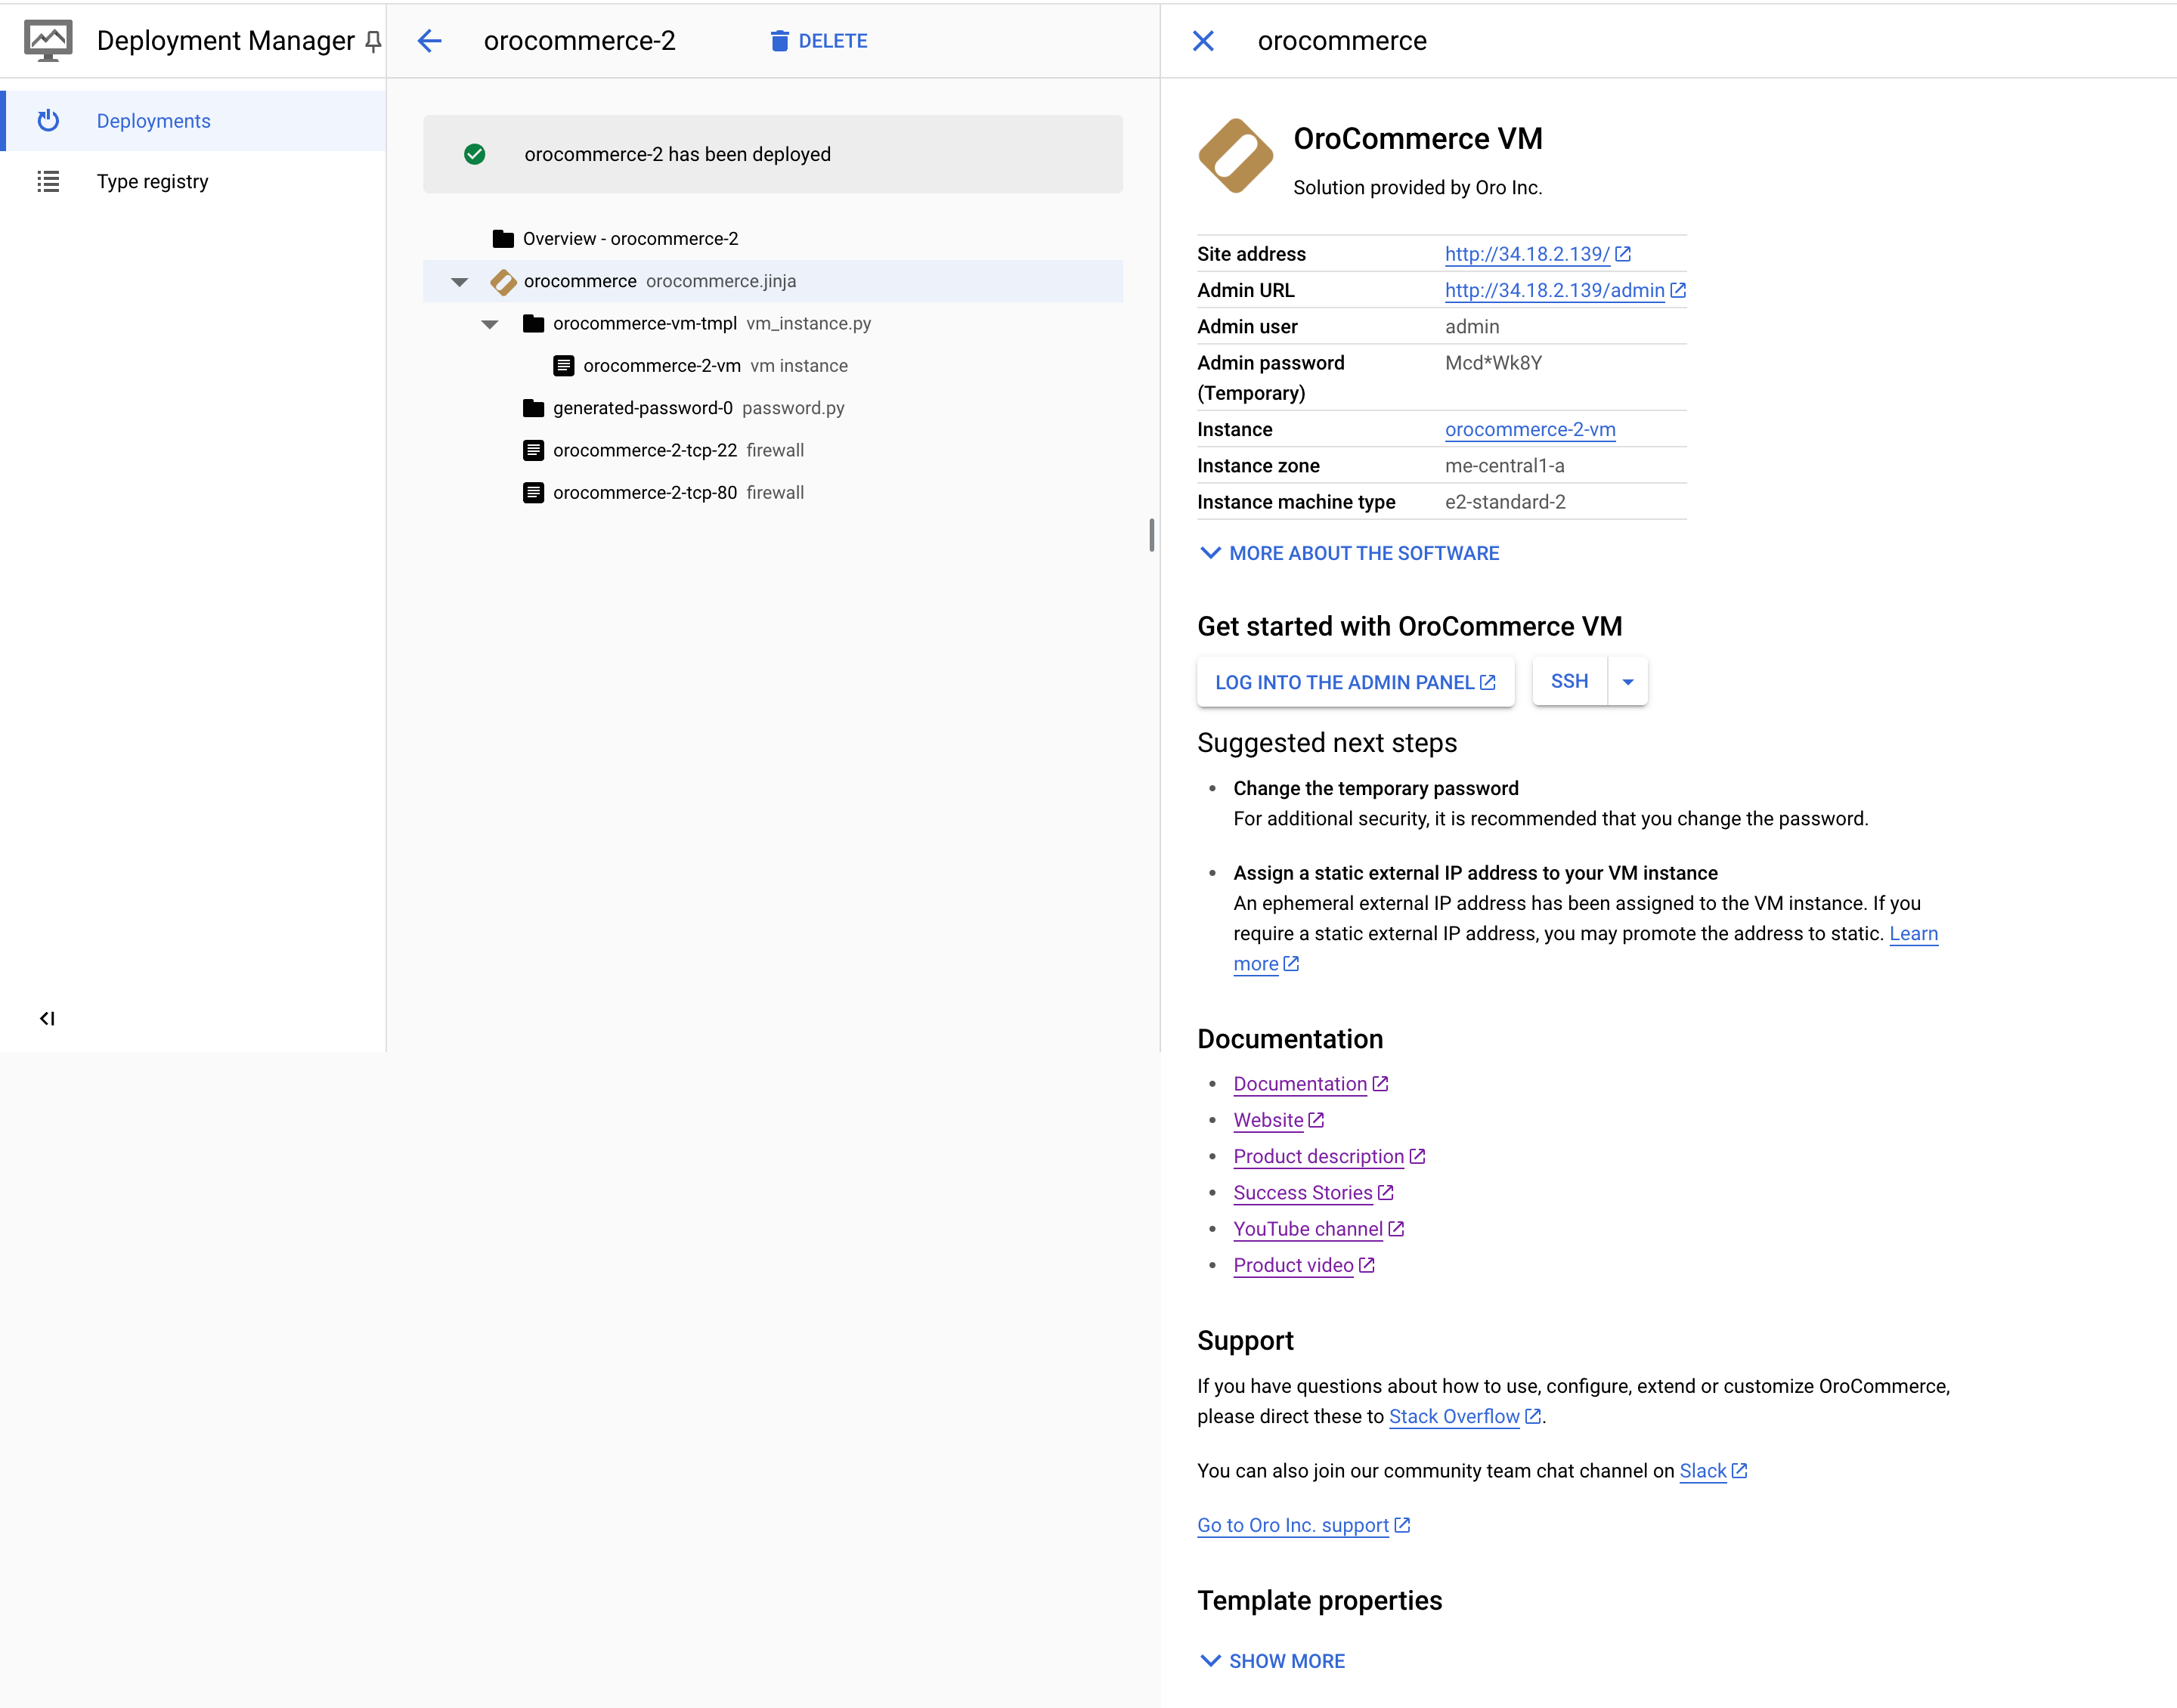This screenshot has width=2177, height=1708.
Task: Collapse the orocommerce jinja tree node
Action: [x=460, y=282]
